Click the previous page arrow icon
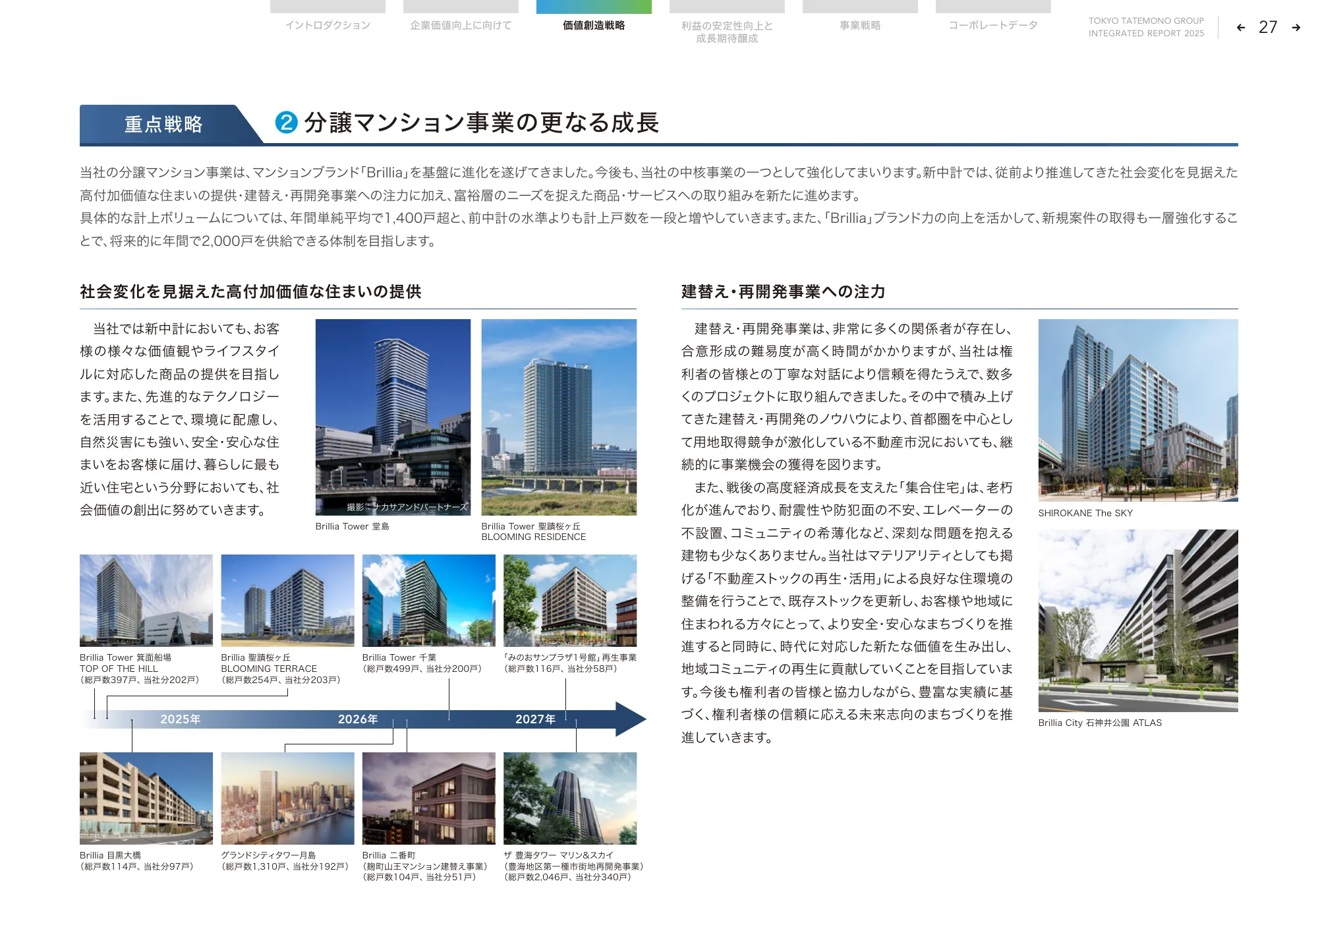The width and height of the screenshot is (1318, 933). point(1241,28)
